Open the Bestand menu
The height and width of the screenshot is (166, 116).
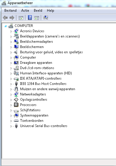pos(10,11)
